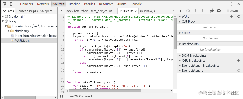The width and height of the screenshot is (243, 99).
Task: Add XHR breakpoint plus icon
Action: (x=239, y=61)
